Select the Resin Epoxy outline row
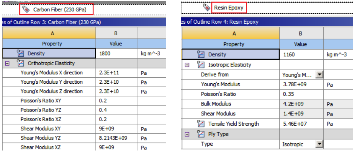355x152 pixels. [229, 8]
